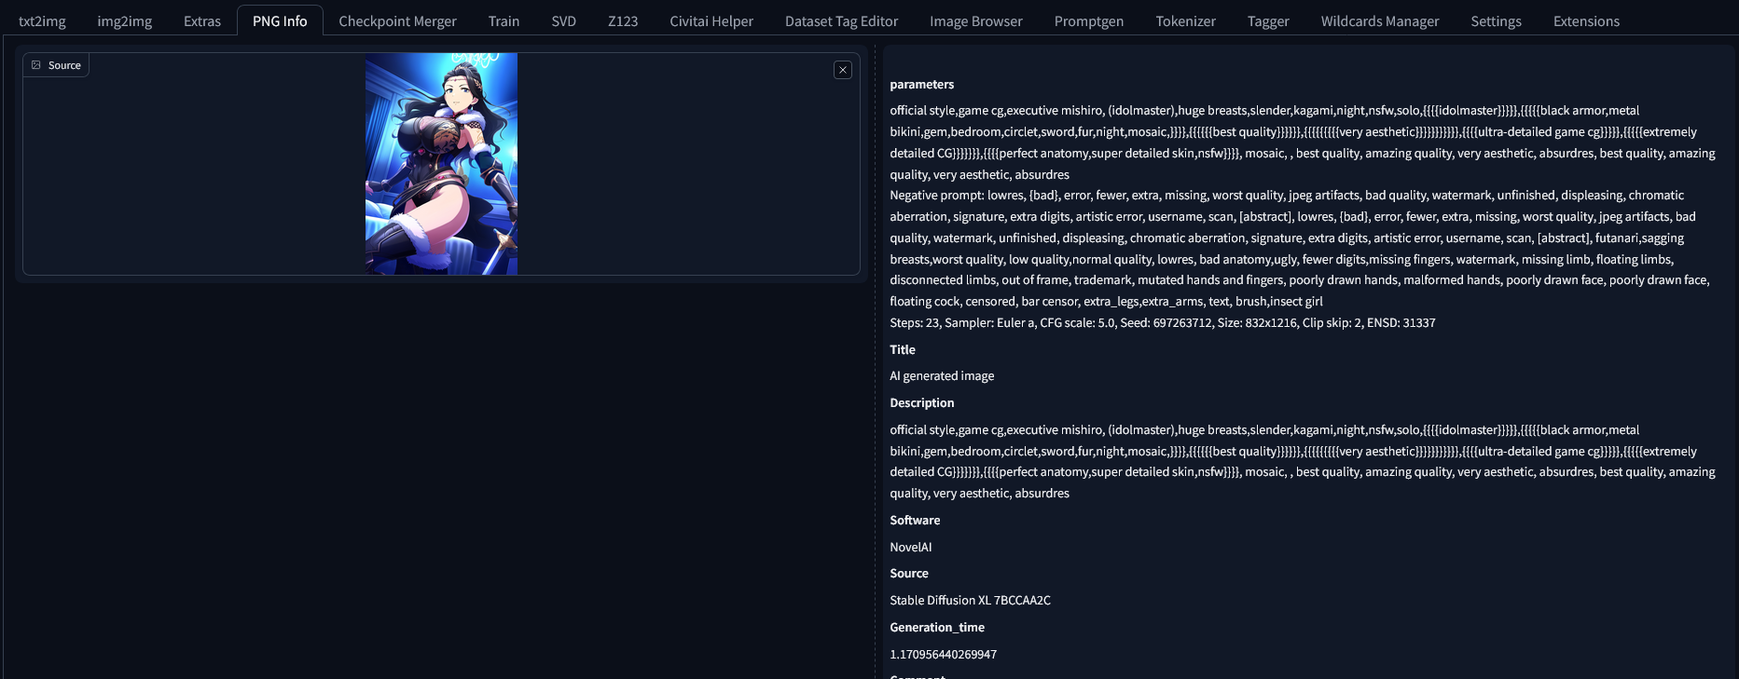Viewport: 1739px width, 679px height.
Task: Open the SVD tab
Action: [563, 21]
